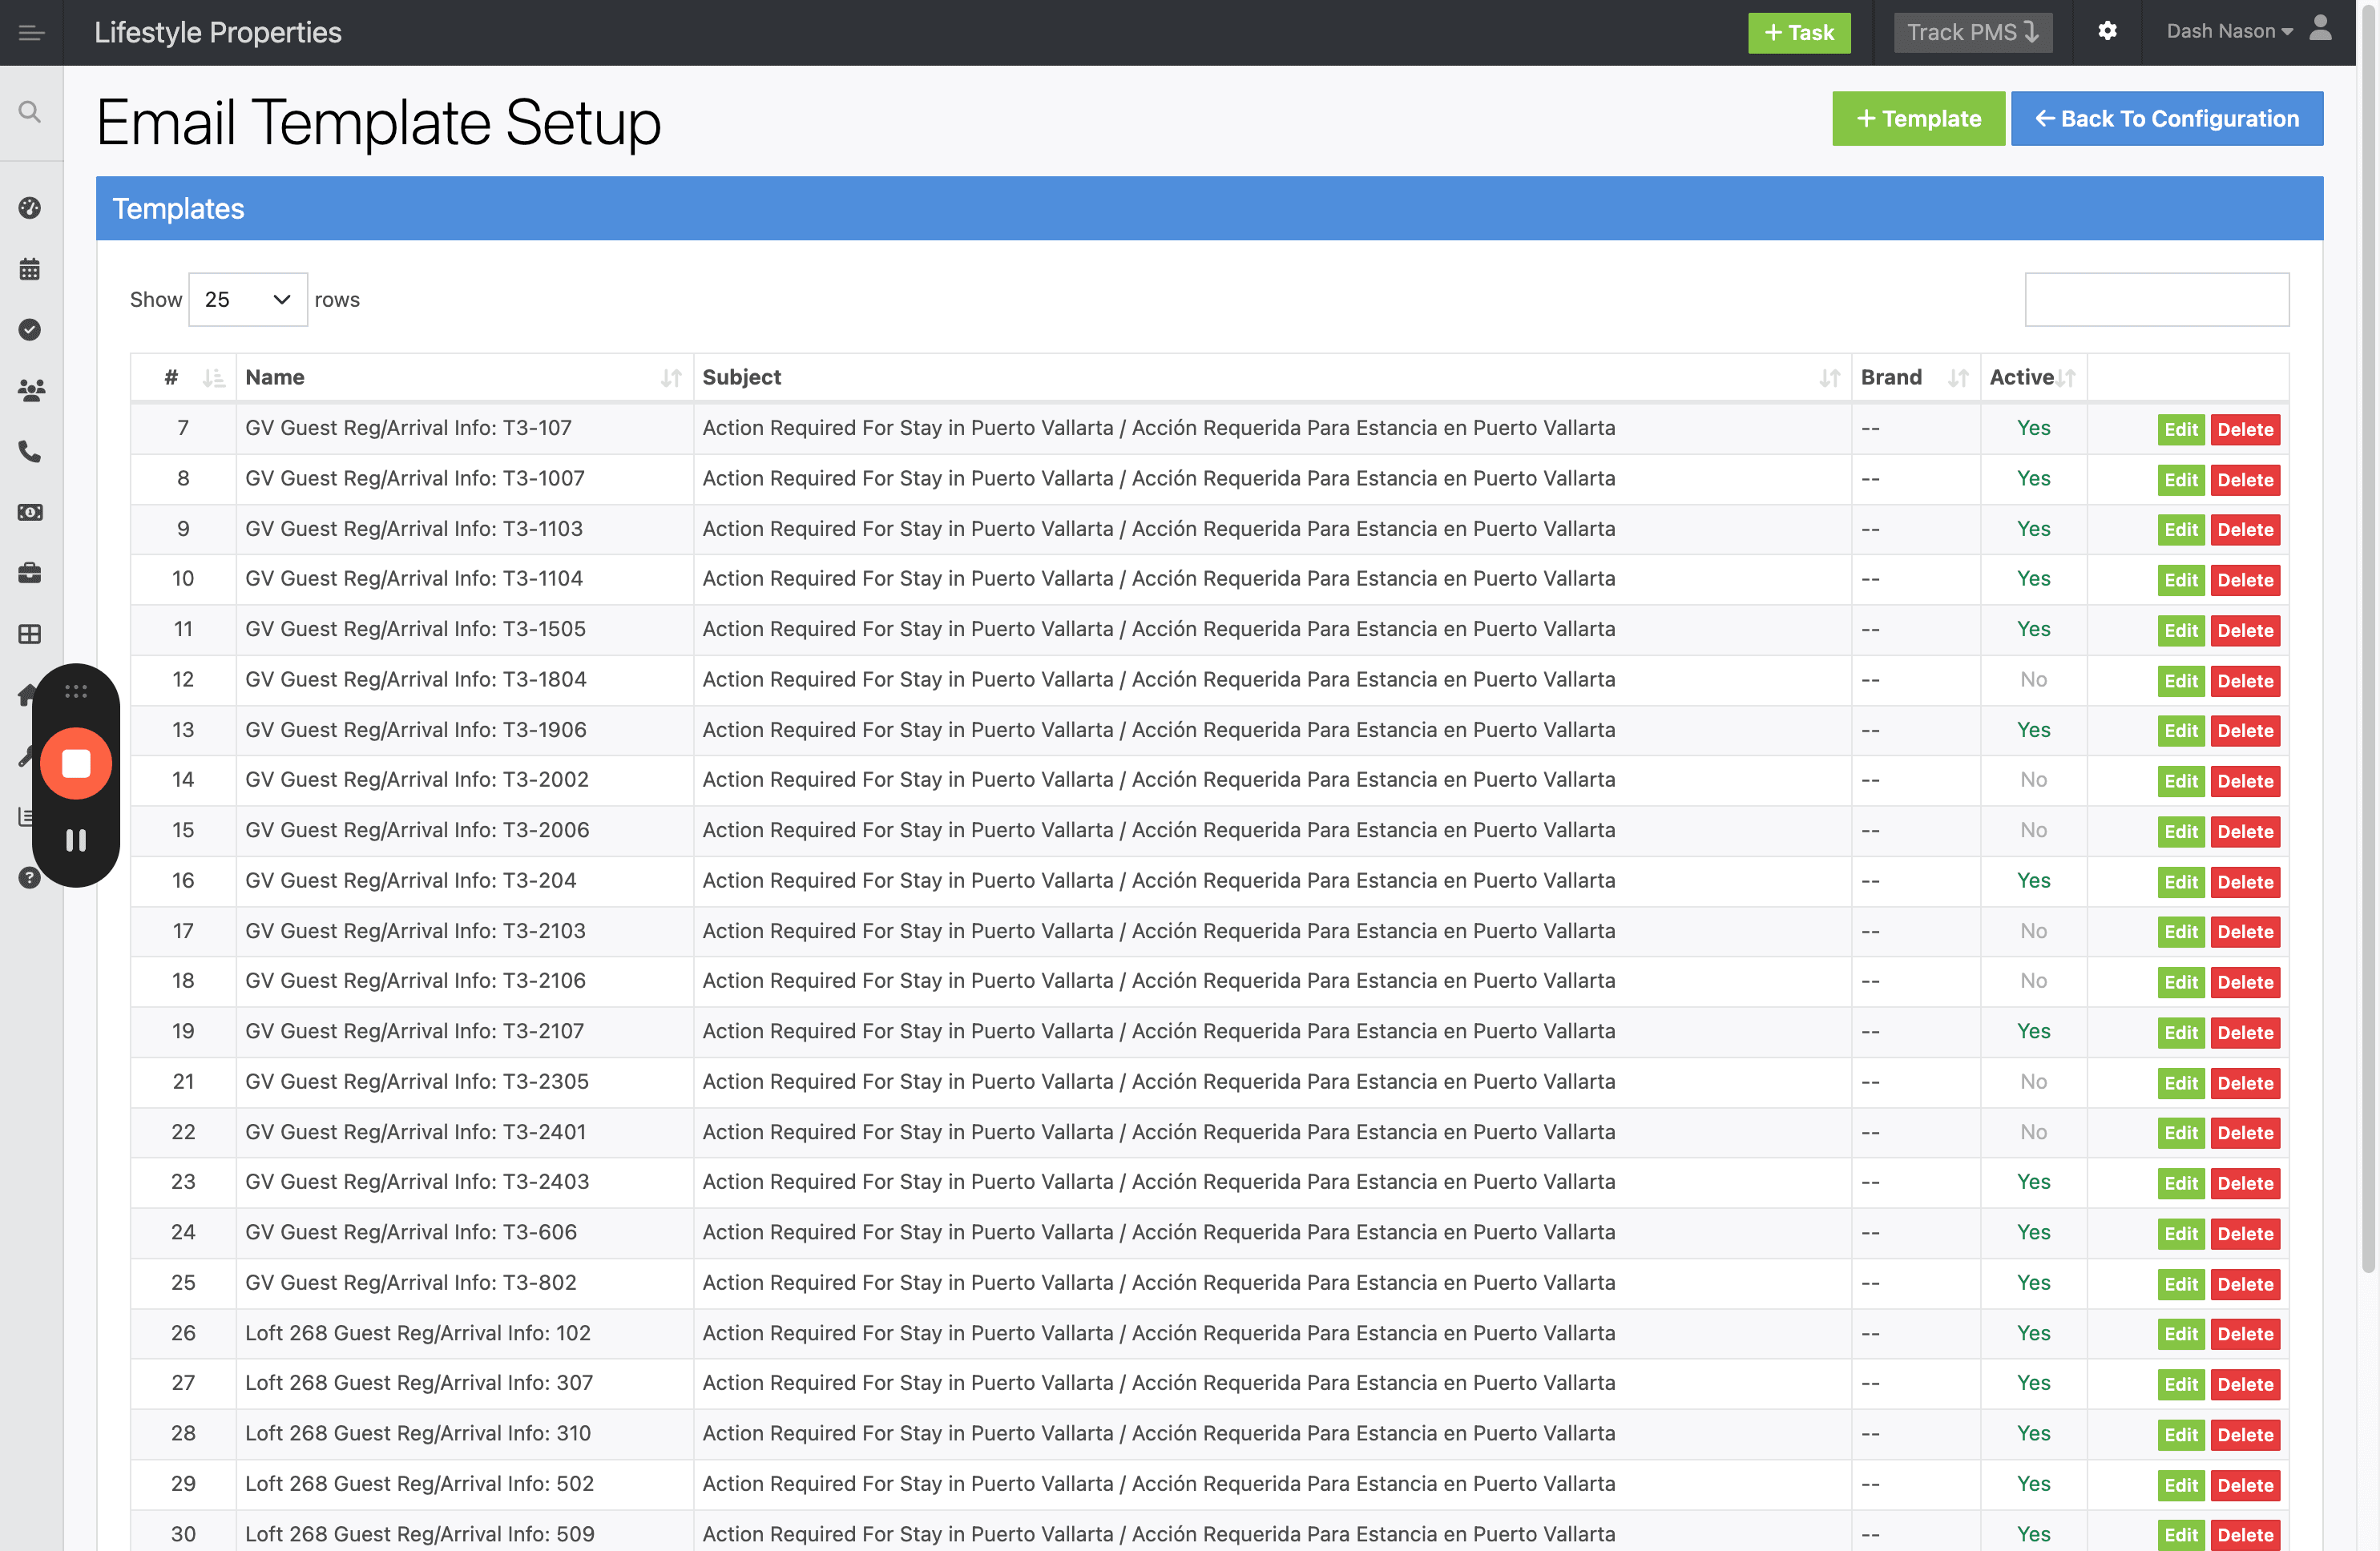Toggle the hamburger sidebar menu

pos(31,33)
